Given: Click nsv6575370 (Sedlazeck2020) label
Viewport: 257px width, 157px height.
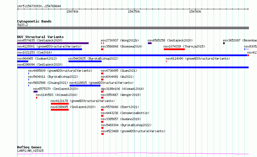Looking at the screenshot, I should 56,89.
